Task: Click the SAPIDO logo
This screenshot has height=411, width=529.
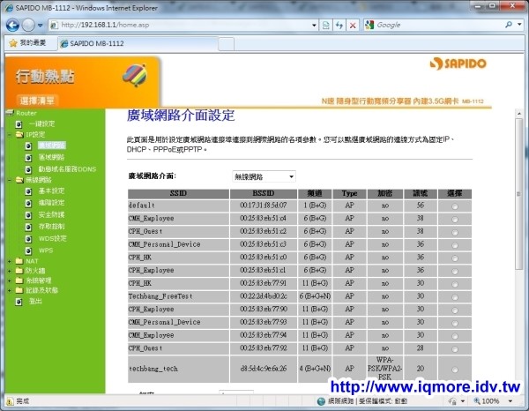Action: click(x=458, y=64)
